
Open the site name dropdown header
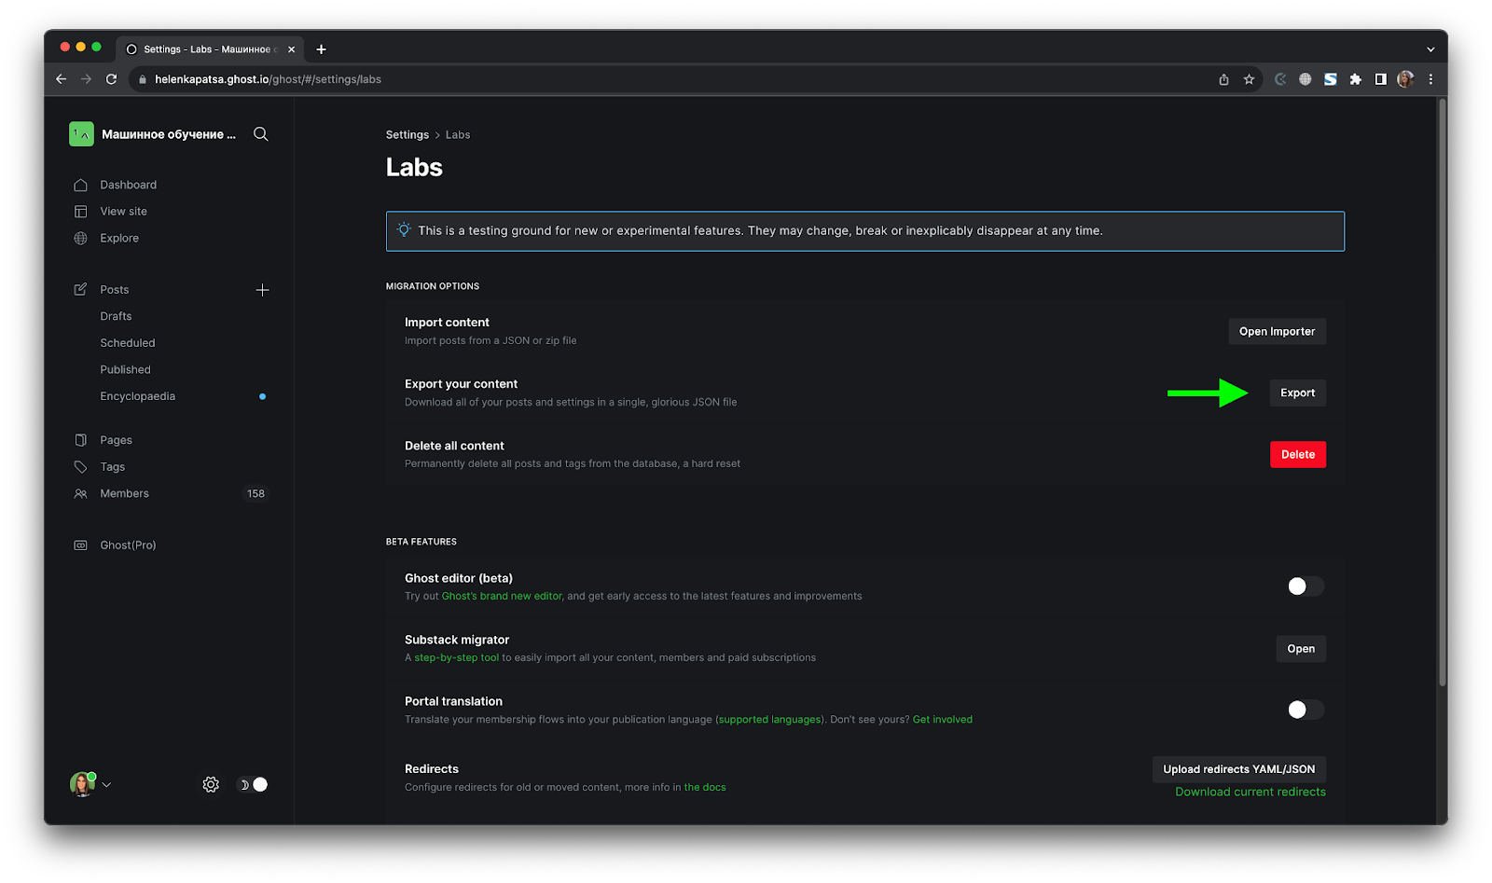point(153,134)
